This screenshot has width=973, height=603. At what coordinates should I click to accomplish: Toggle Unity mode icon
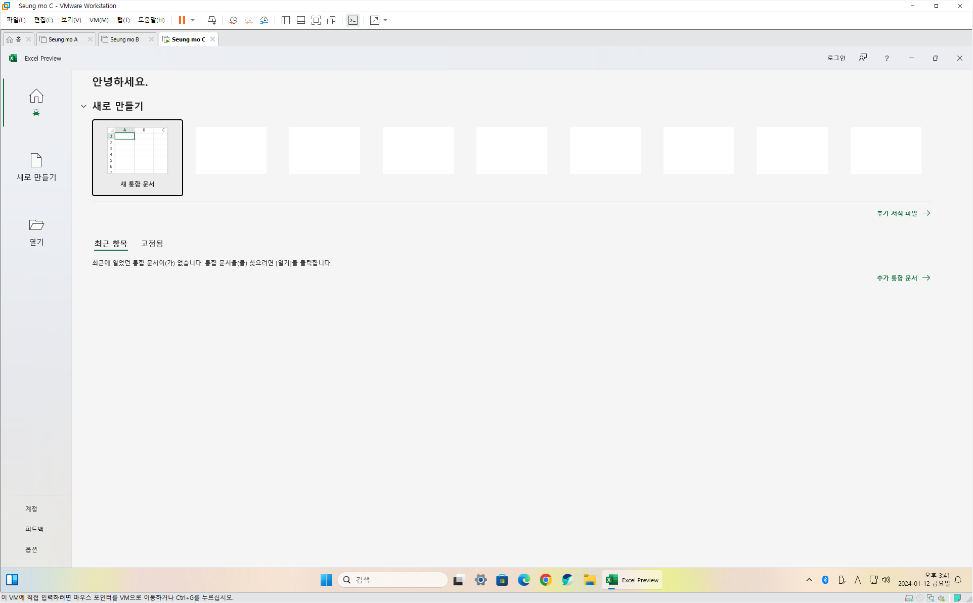331,20
